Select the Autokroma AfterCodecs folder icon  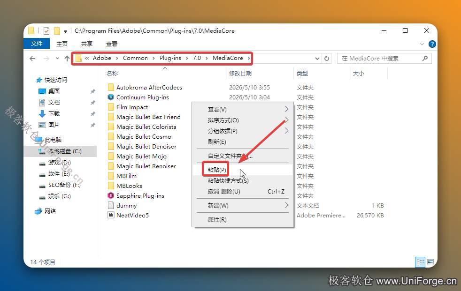pyautogui.click(x=111, y=87)
